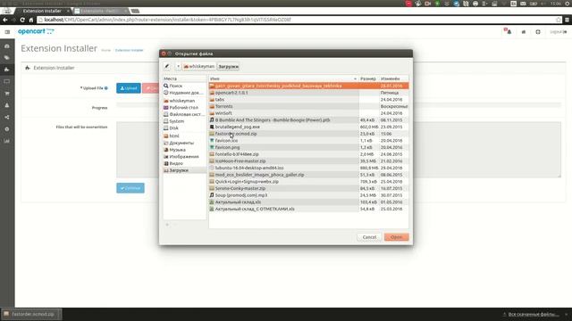572x321 pixels.
Task: Select the B Bumble And The Stingers file
Action: click(x=308, y=120)
